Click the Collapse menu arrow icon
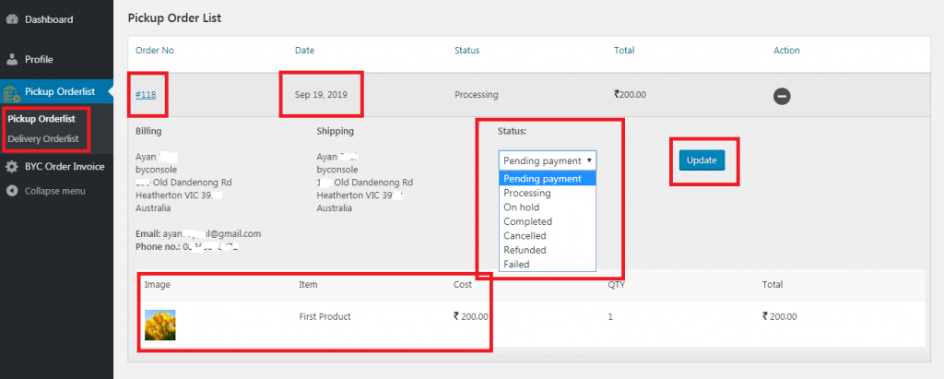944x379 pixels. pos(12,191)
